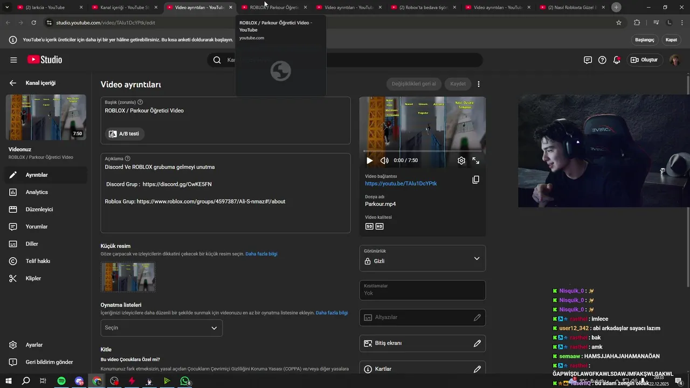Switch to Nasıl Robloxta Güzel tab

click(x=571, y=8)
